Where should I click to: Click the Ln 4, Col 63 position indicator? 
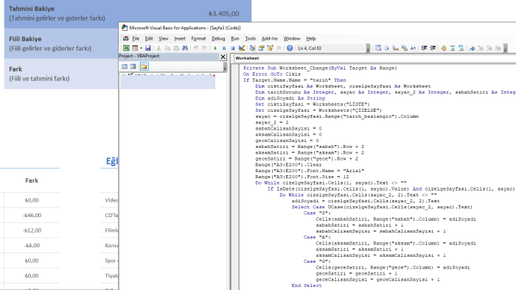point(310,49)
